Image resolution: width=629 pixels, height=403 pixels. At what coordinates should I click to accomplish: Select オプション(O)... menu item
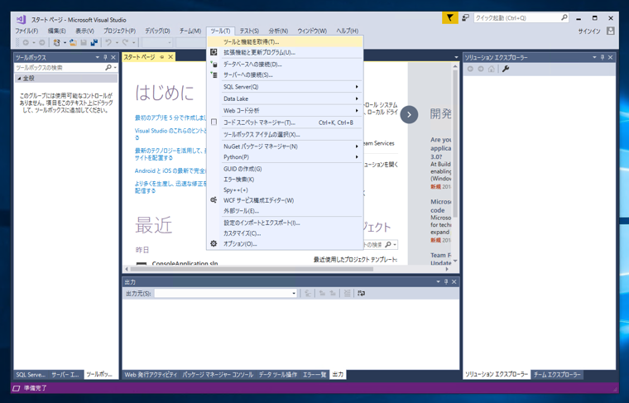(x=286, y=244)
